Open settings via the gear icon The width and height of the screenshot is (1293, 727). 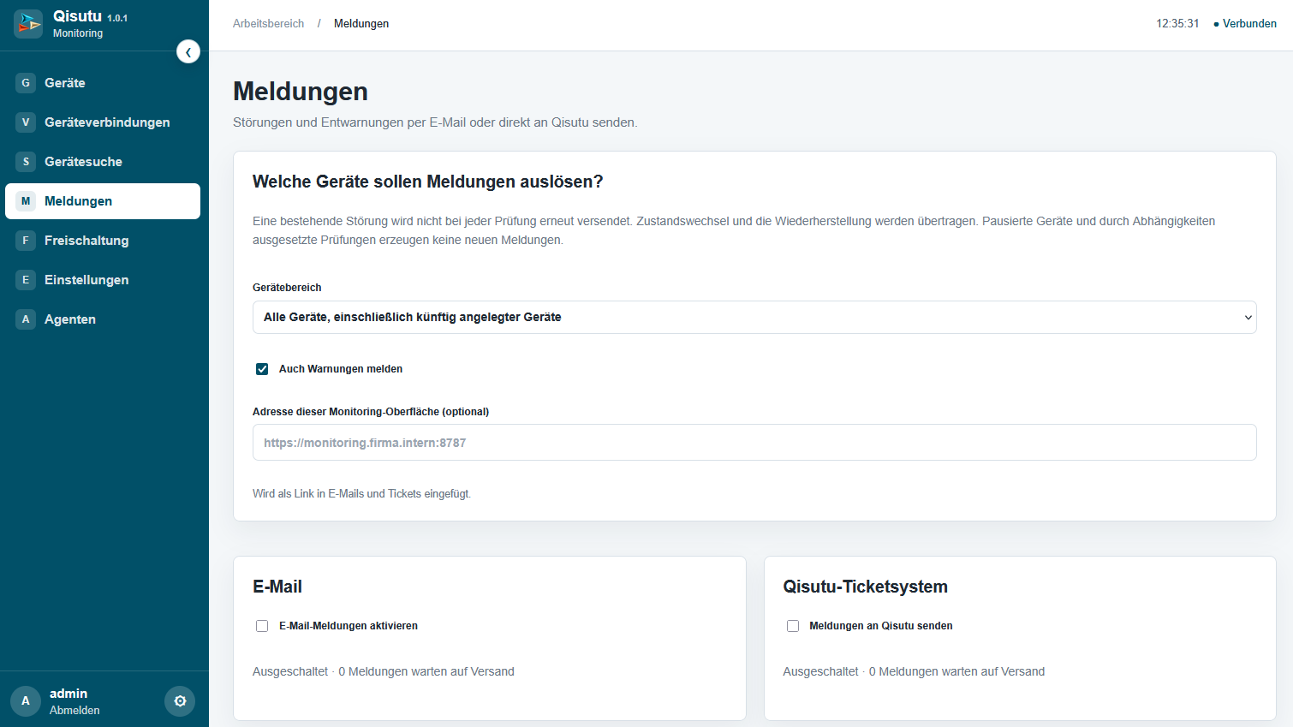(180, 700)
